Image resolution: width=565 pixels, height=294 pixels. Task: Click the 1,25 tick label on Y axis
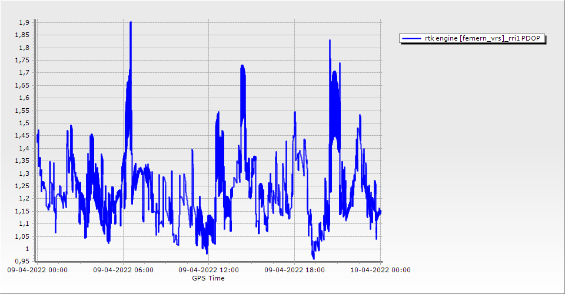pyautogui.click(x=22, y=186)
